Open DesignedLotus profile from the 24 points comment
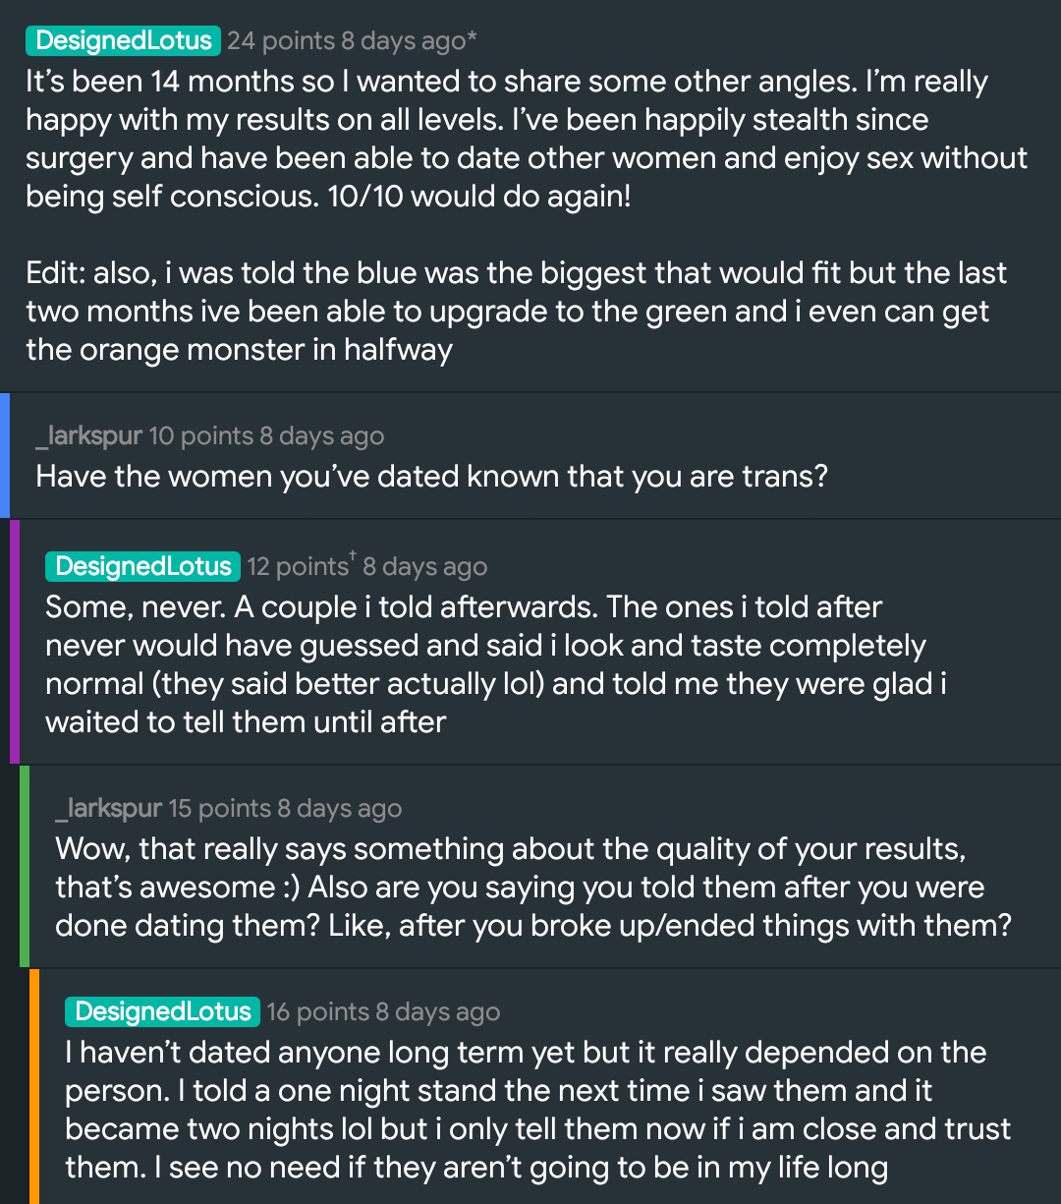This screenshot has height=1204, width=1061. coord(123,40)
